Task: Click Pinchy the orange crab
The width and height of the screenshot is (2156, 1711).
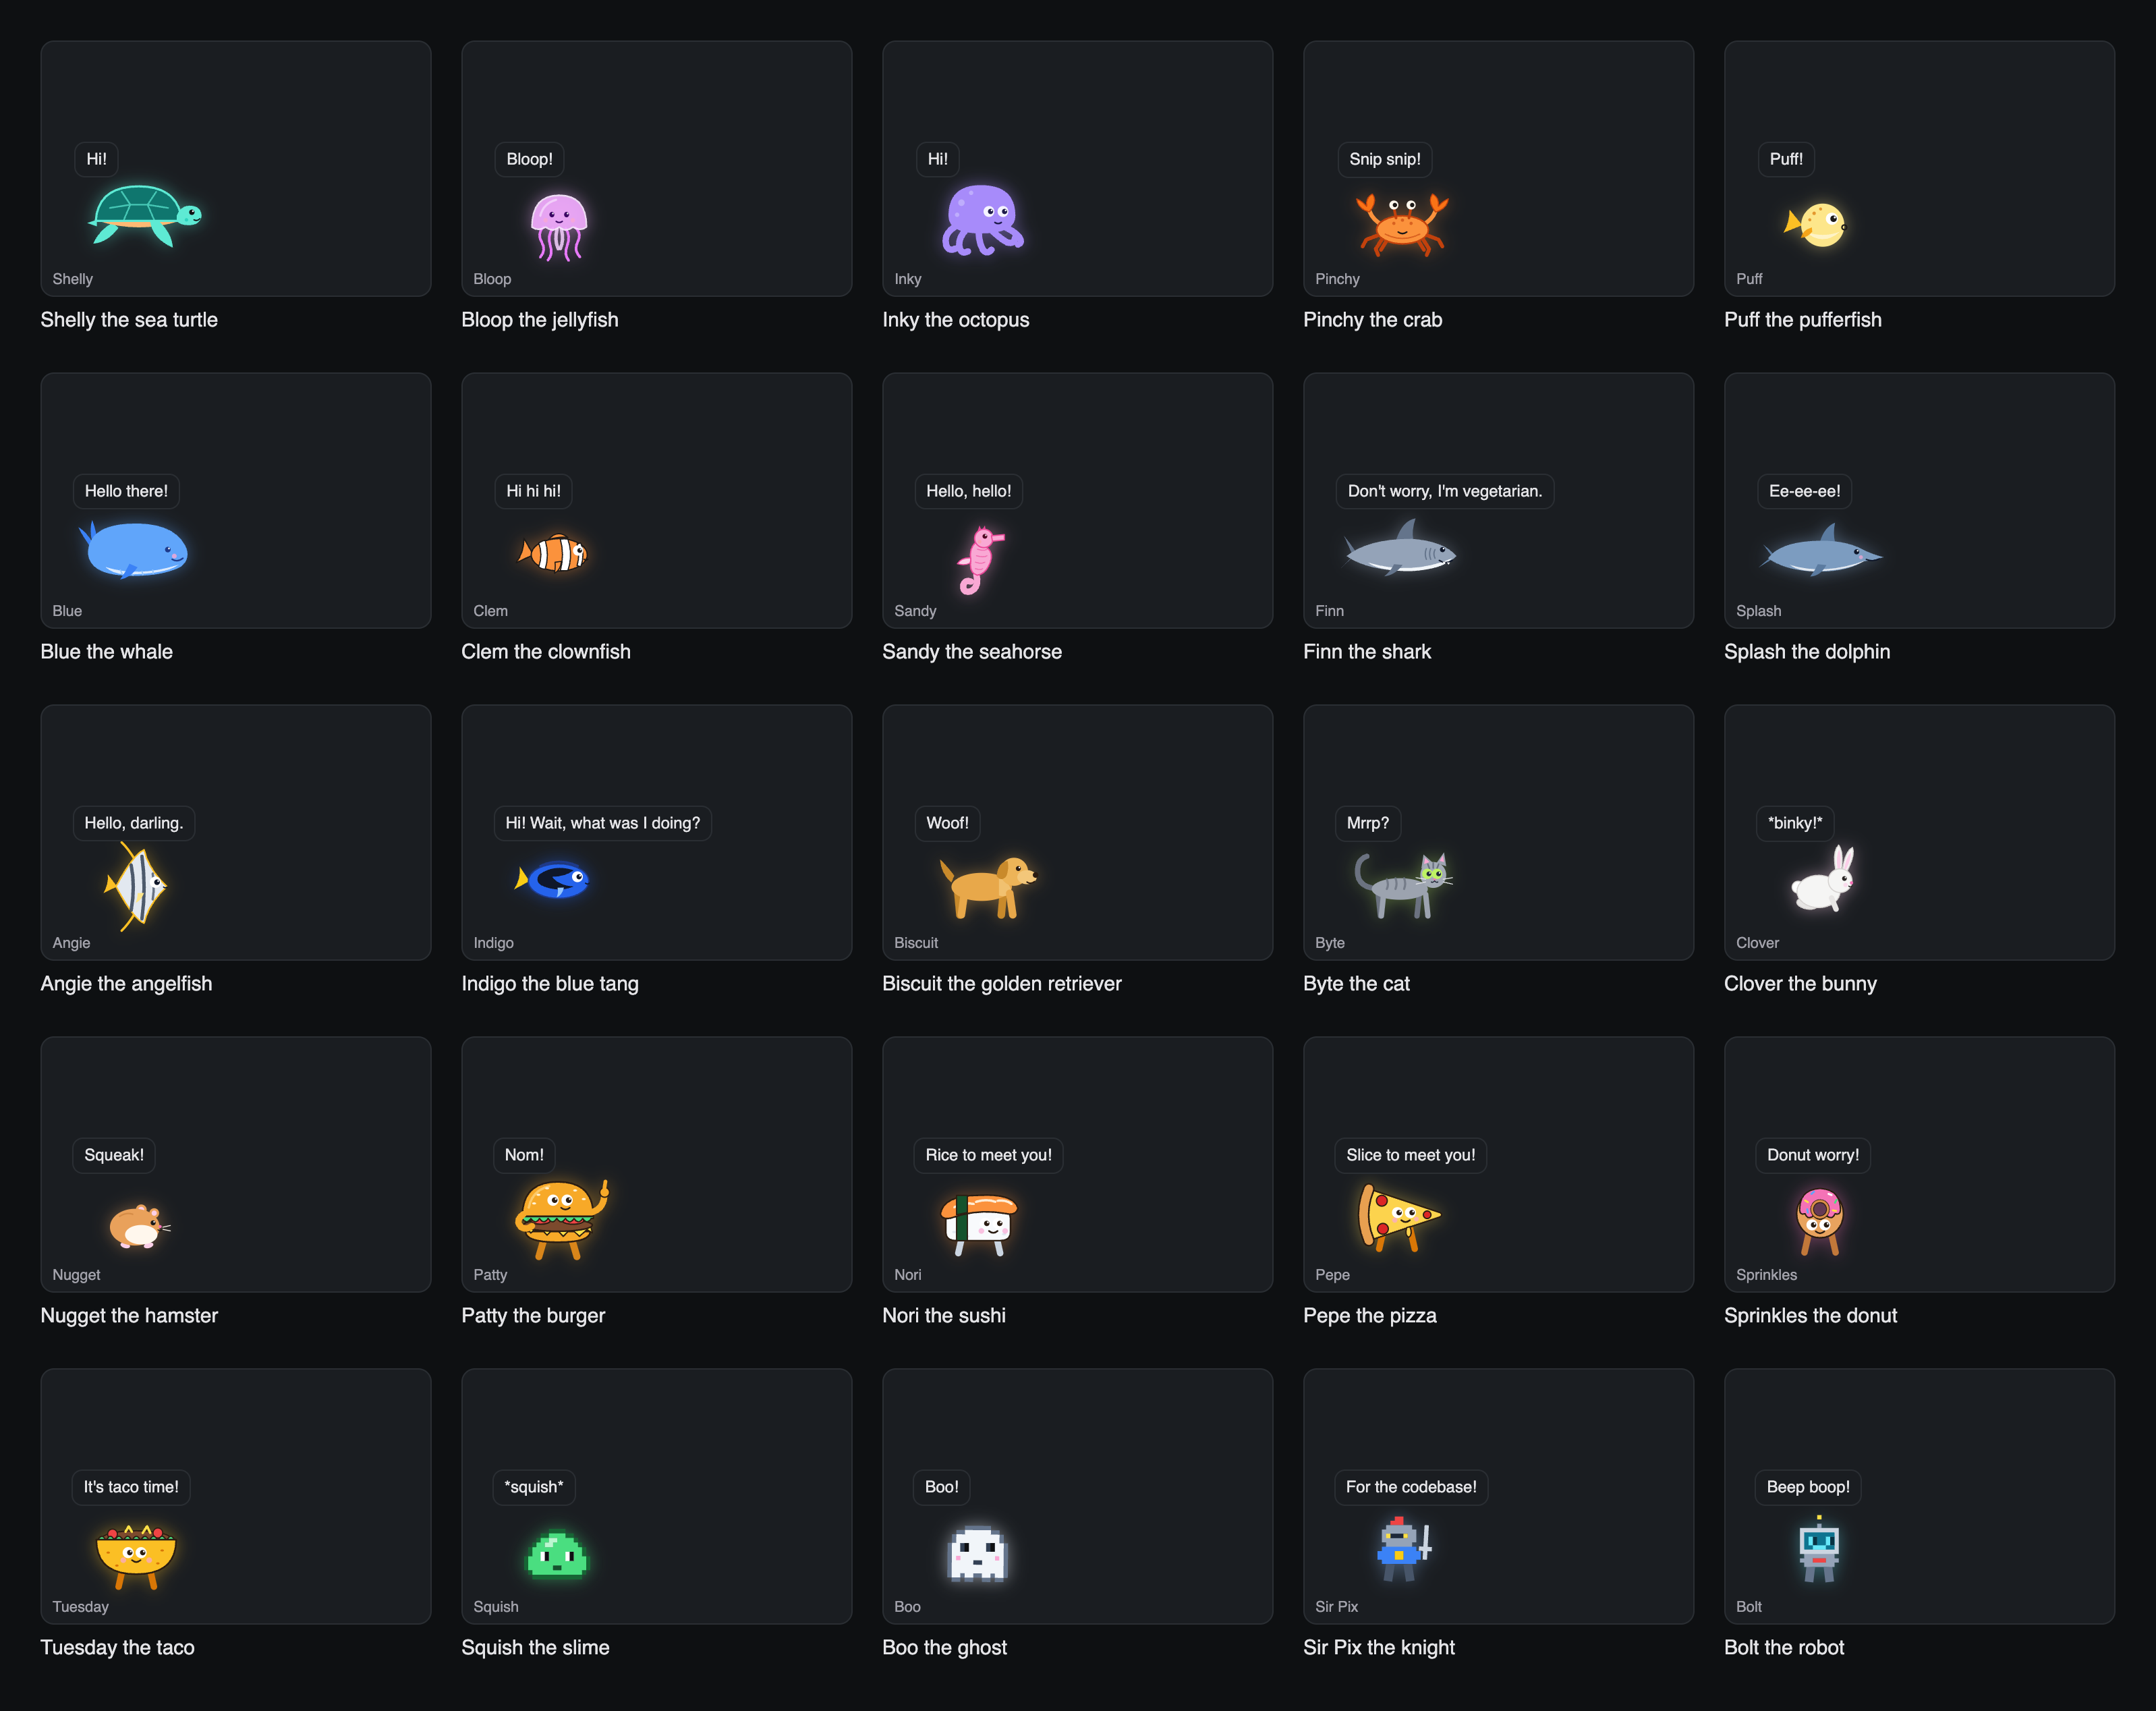Action: (x=1402, y=224)
